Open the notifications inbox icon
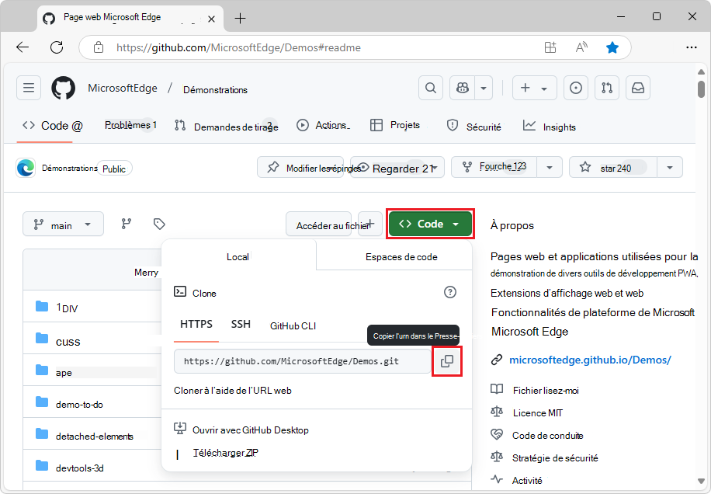Image resolution: width=711 pixels, height=494 pixels. point(637,88)
